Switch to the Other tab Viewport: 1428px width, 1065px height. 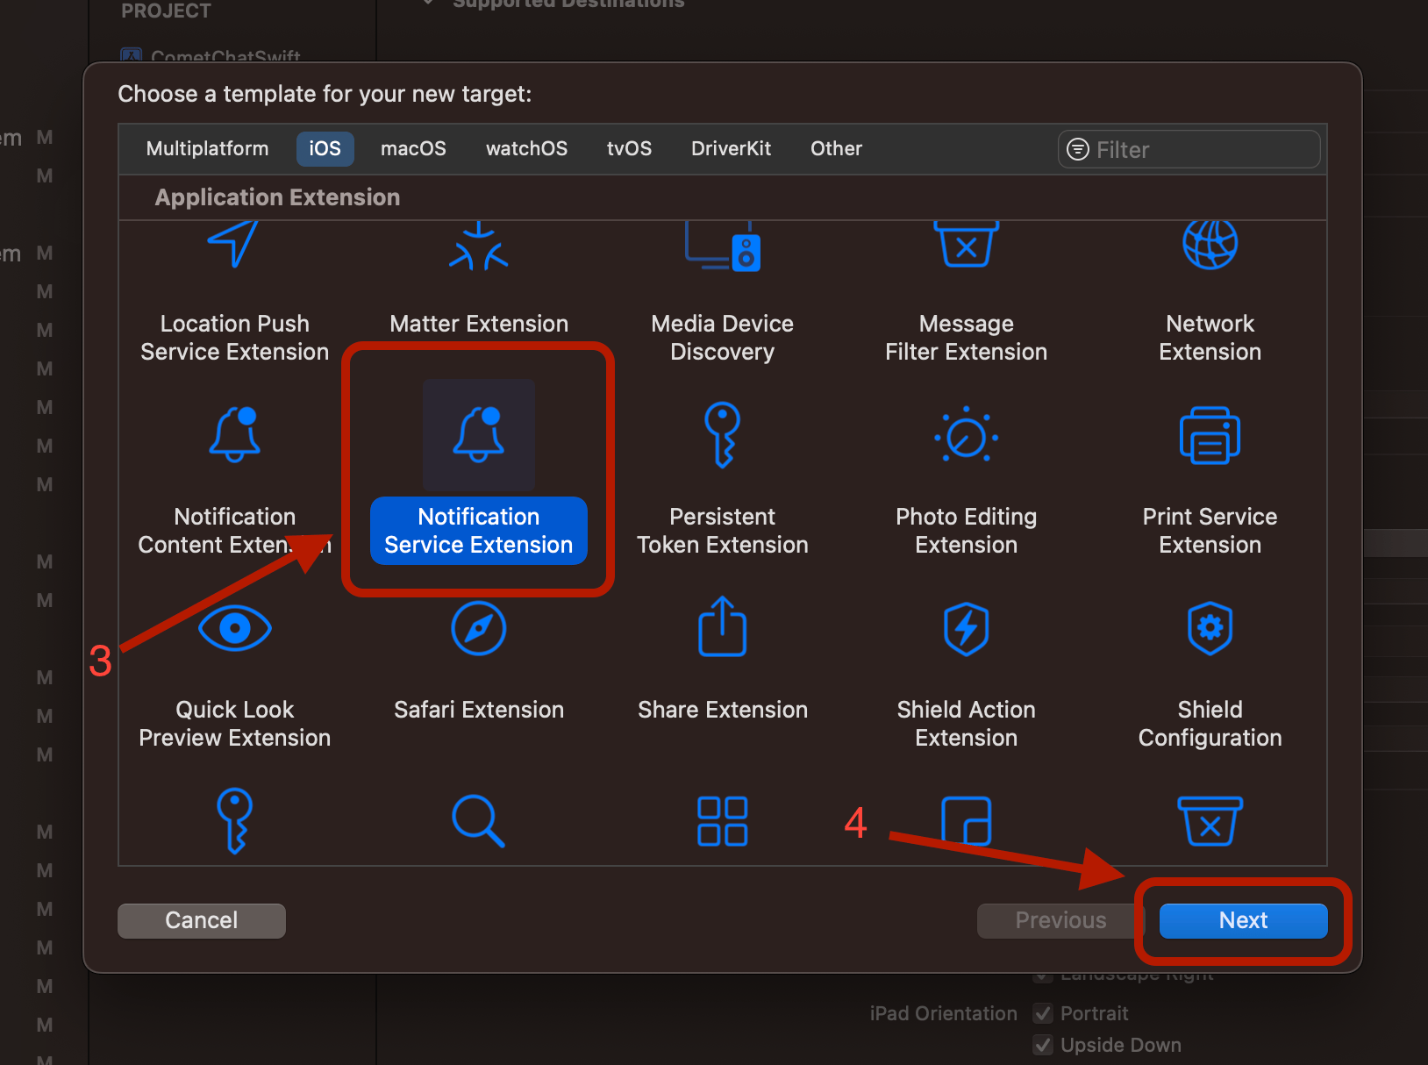click(836, 149)
